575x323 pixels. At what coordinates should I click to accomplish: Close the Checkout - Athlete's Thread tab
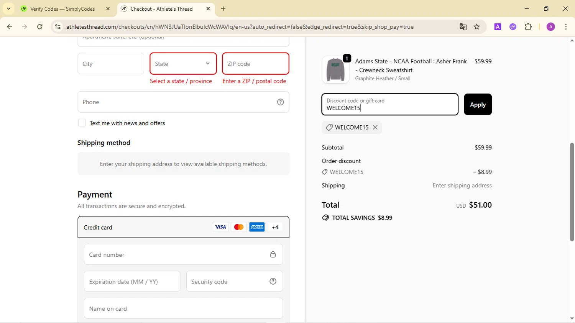click(x=208, y=9)
